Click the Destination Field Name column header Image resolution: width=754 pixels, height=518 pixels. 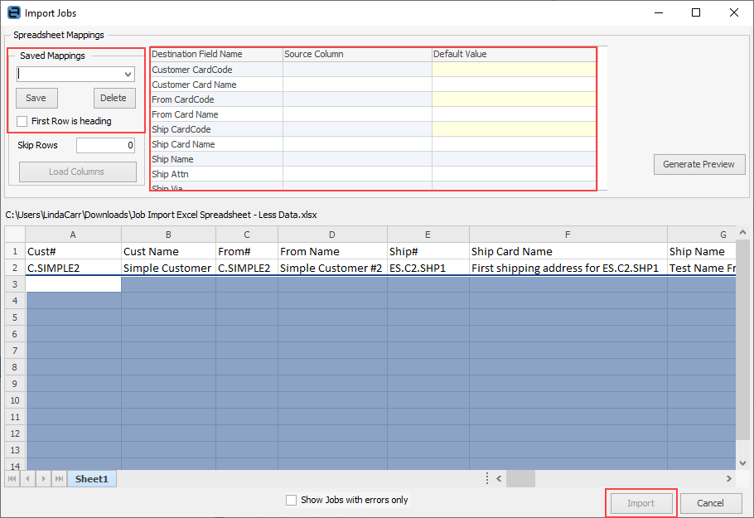[x=216, y=54]
